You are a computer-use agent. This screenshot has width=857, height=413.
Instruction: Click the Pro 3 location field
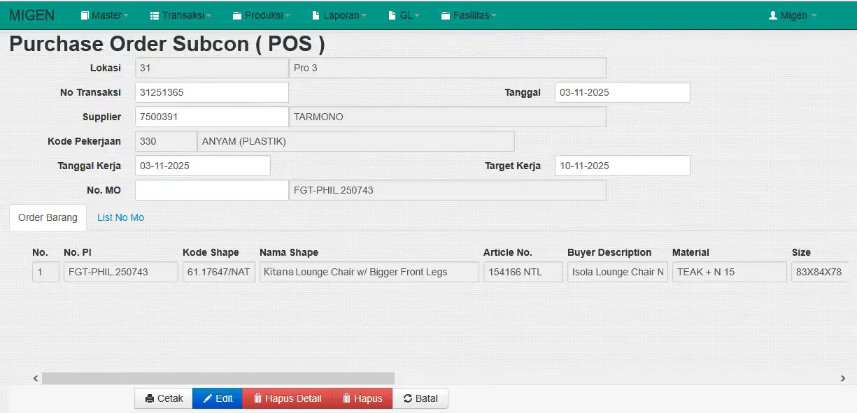(448, 68)
